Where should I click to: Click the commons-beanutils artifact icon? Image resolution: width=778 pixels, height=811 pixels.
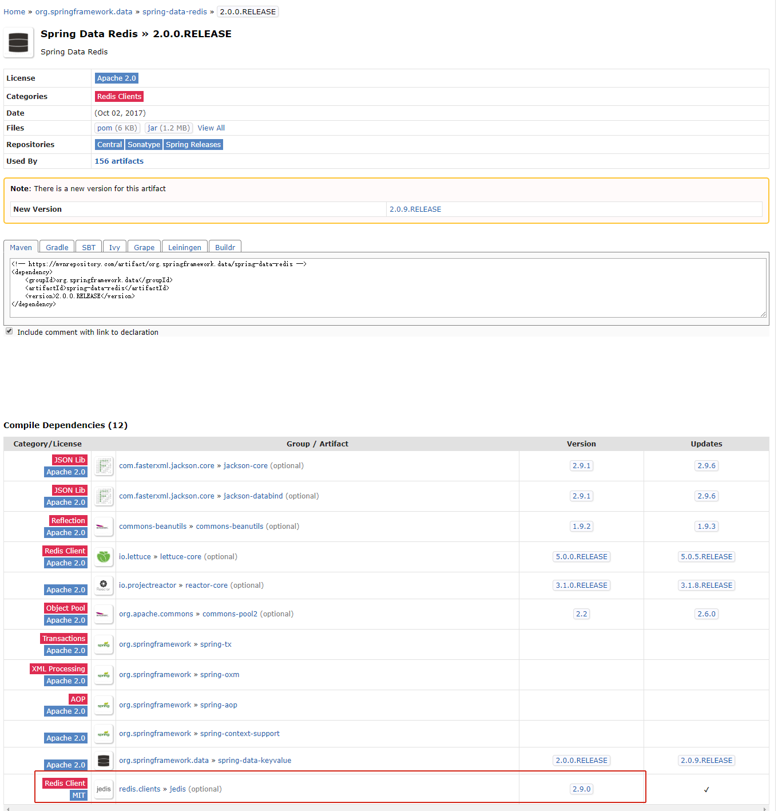click(104, 526)
